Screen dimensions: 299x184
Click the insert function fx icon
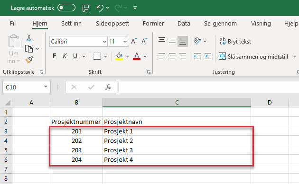pos(108,87)
